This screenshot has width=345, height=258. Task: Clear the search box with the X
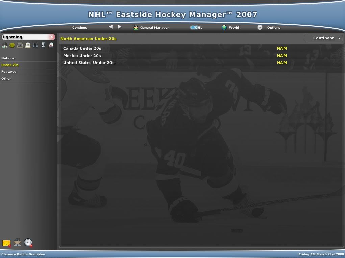(x=52, y=37)
